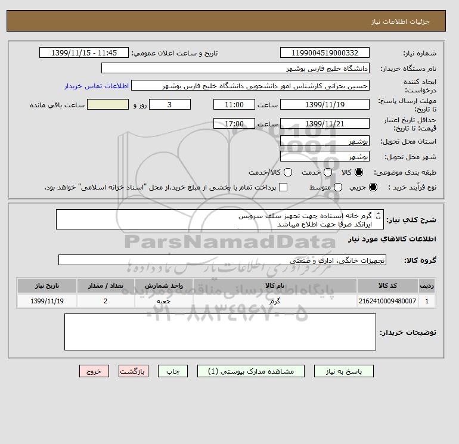
Task: Click the استان محل تحویل field بوشهر
Action: coord(325,141)
